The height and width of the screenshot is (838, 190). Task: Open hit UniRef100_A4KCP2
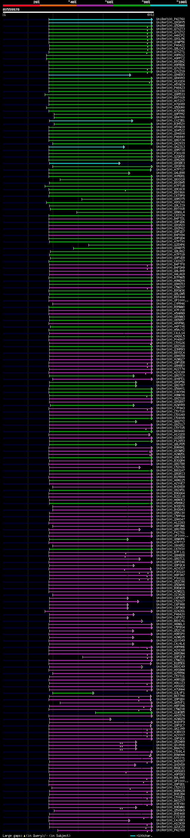point(170,35)
